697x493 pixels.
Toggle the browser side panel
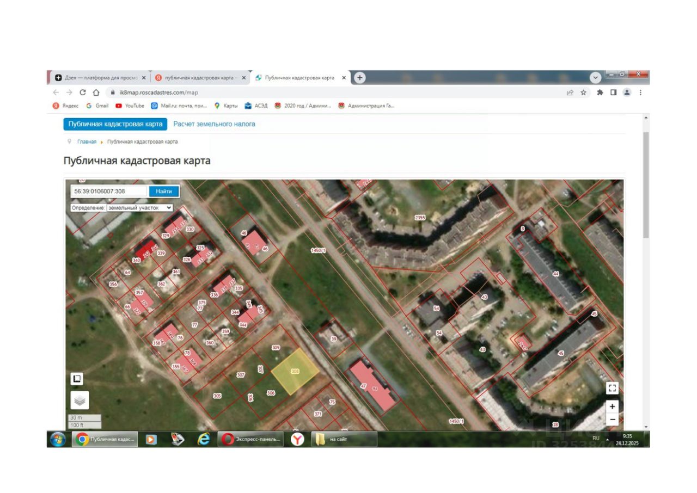tap(613, 93)
